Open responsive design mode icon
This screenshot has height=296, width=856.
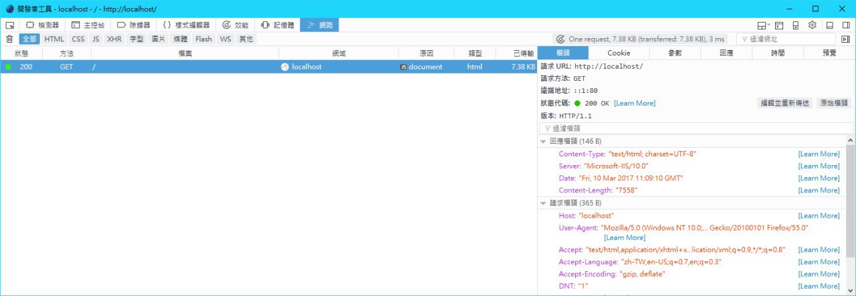(796, 25)
